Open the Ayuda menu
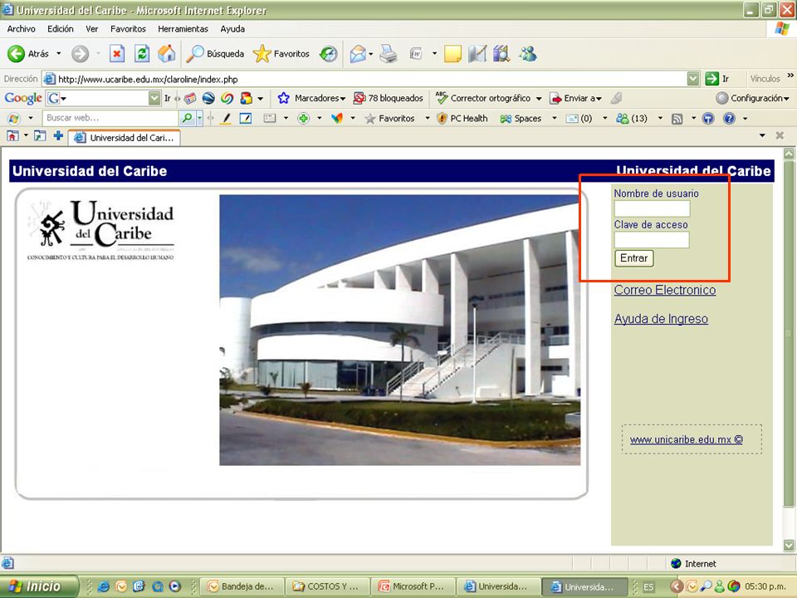This screenshot has width=797, height=598. 232,29
